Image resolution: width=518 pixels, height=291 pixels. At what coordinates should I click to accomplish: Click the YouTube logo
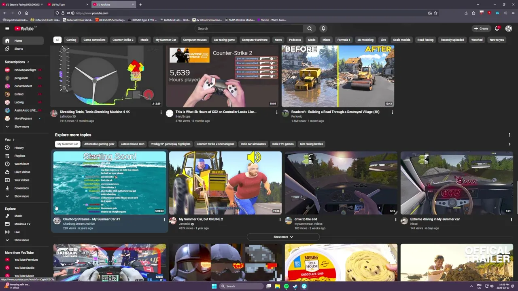(25, 28)
